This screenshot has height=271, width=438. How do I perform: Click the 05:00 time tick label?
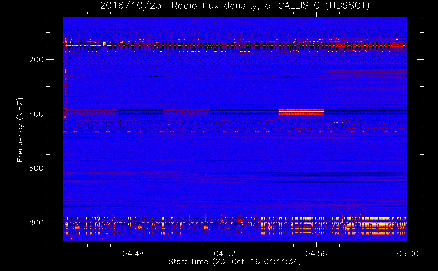point(408,254)
